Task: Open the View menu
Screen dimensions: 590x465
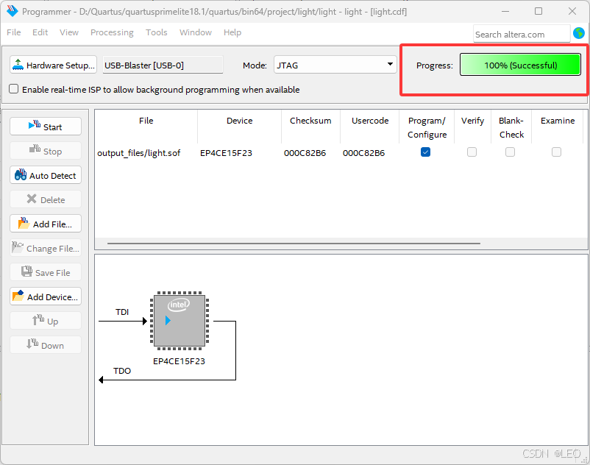Action: point(69,32)
